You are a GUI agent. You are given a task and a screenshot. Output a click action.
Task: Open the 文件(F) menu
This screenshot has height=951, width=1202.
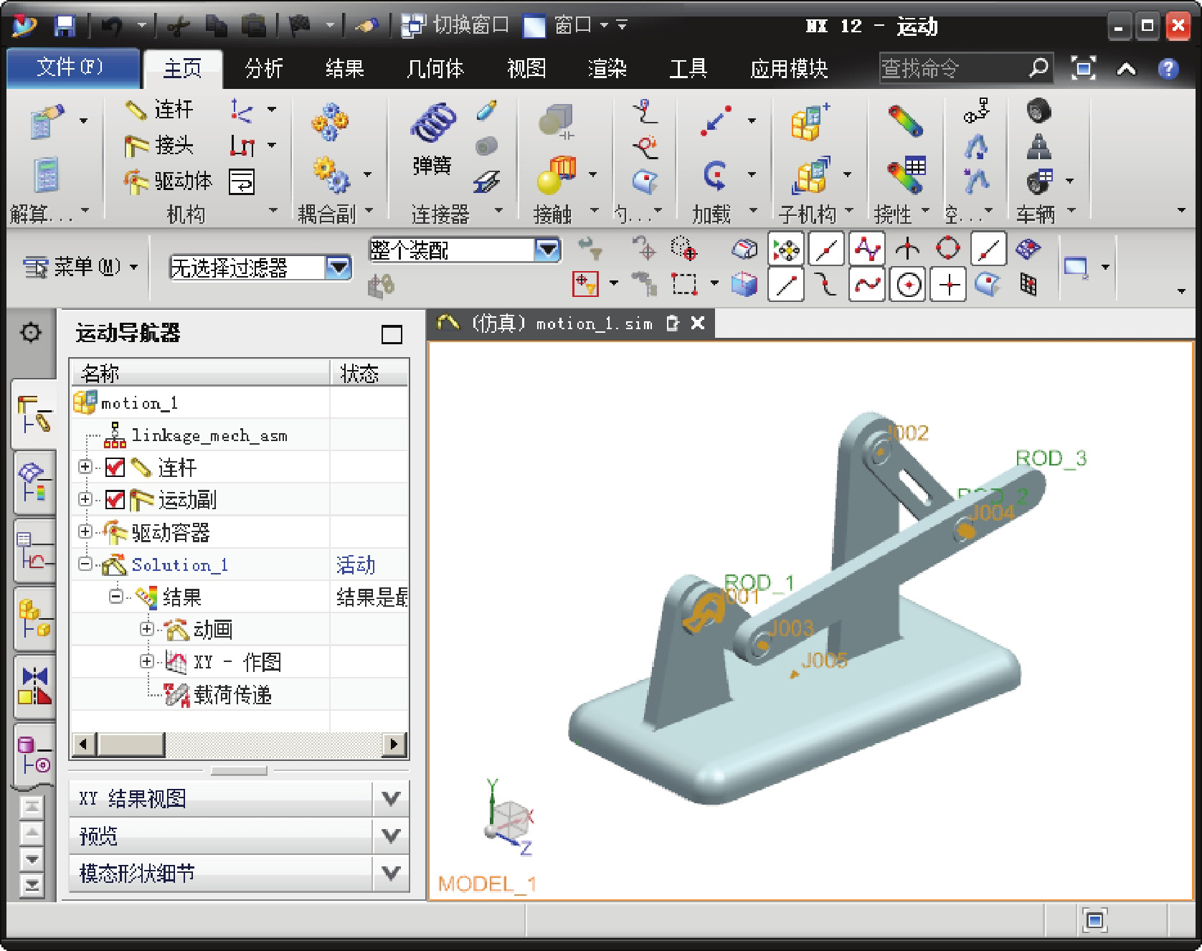[x=71, y=68]
